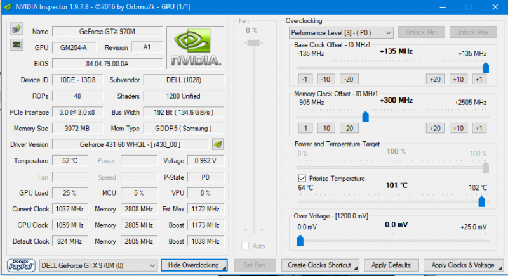Screen dimensions: 508x276
Task: Click Hide Overclocking button
Action: (x=194, y=265)
